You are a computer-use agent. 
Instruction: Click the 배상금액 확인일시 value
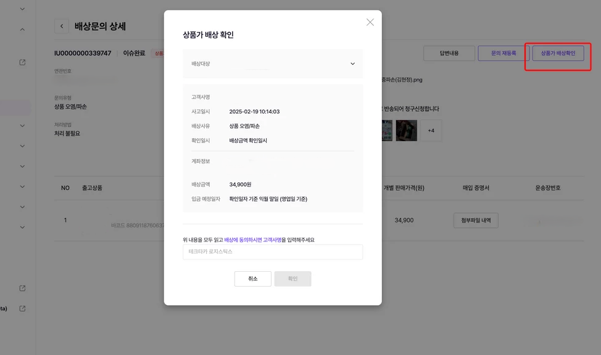248,141
